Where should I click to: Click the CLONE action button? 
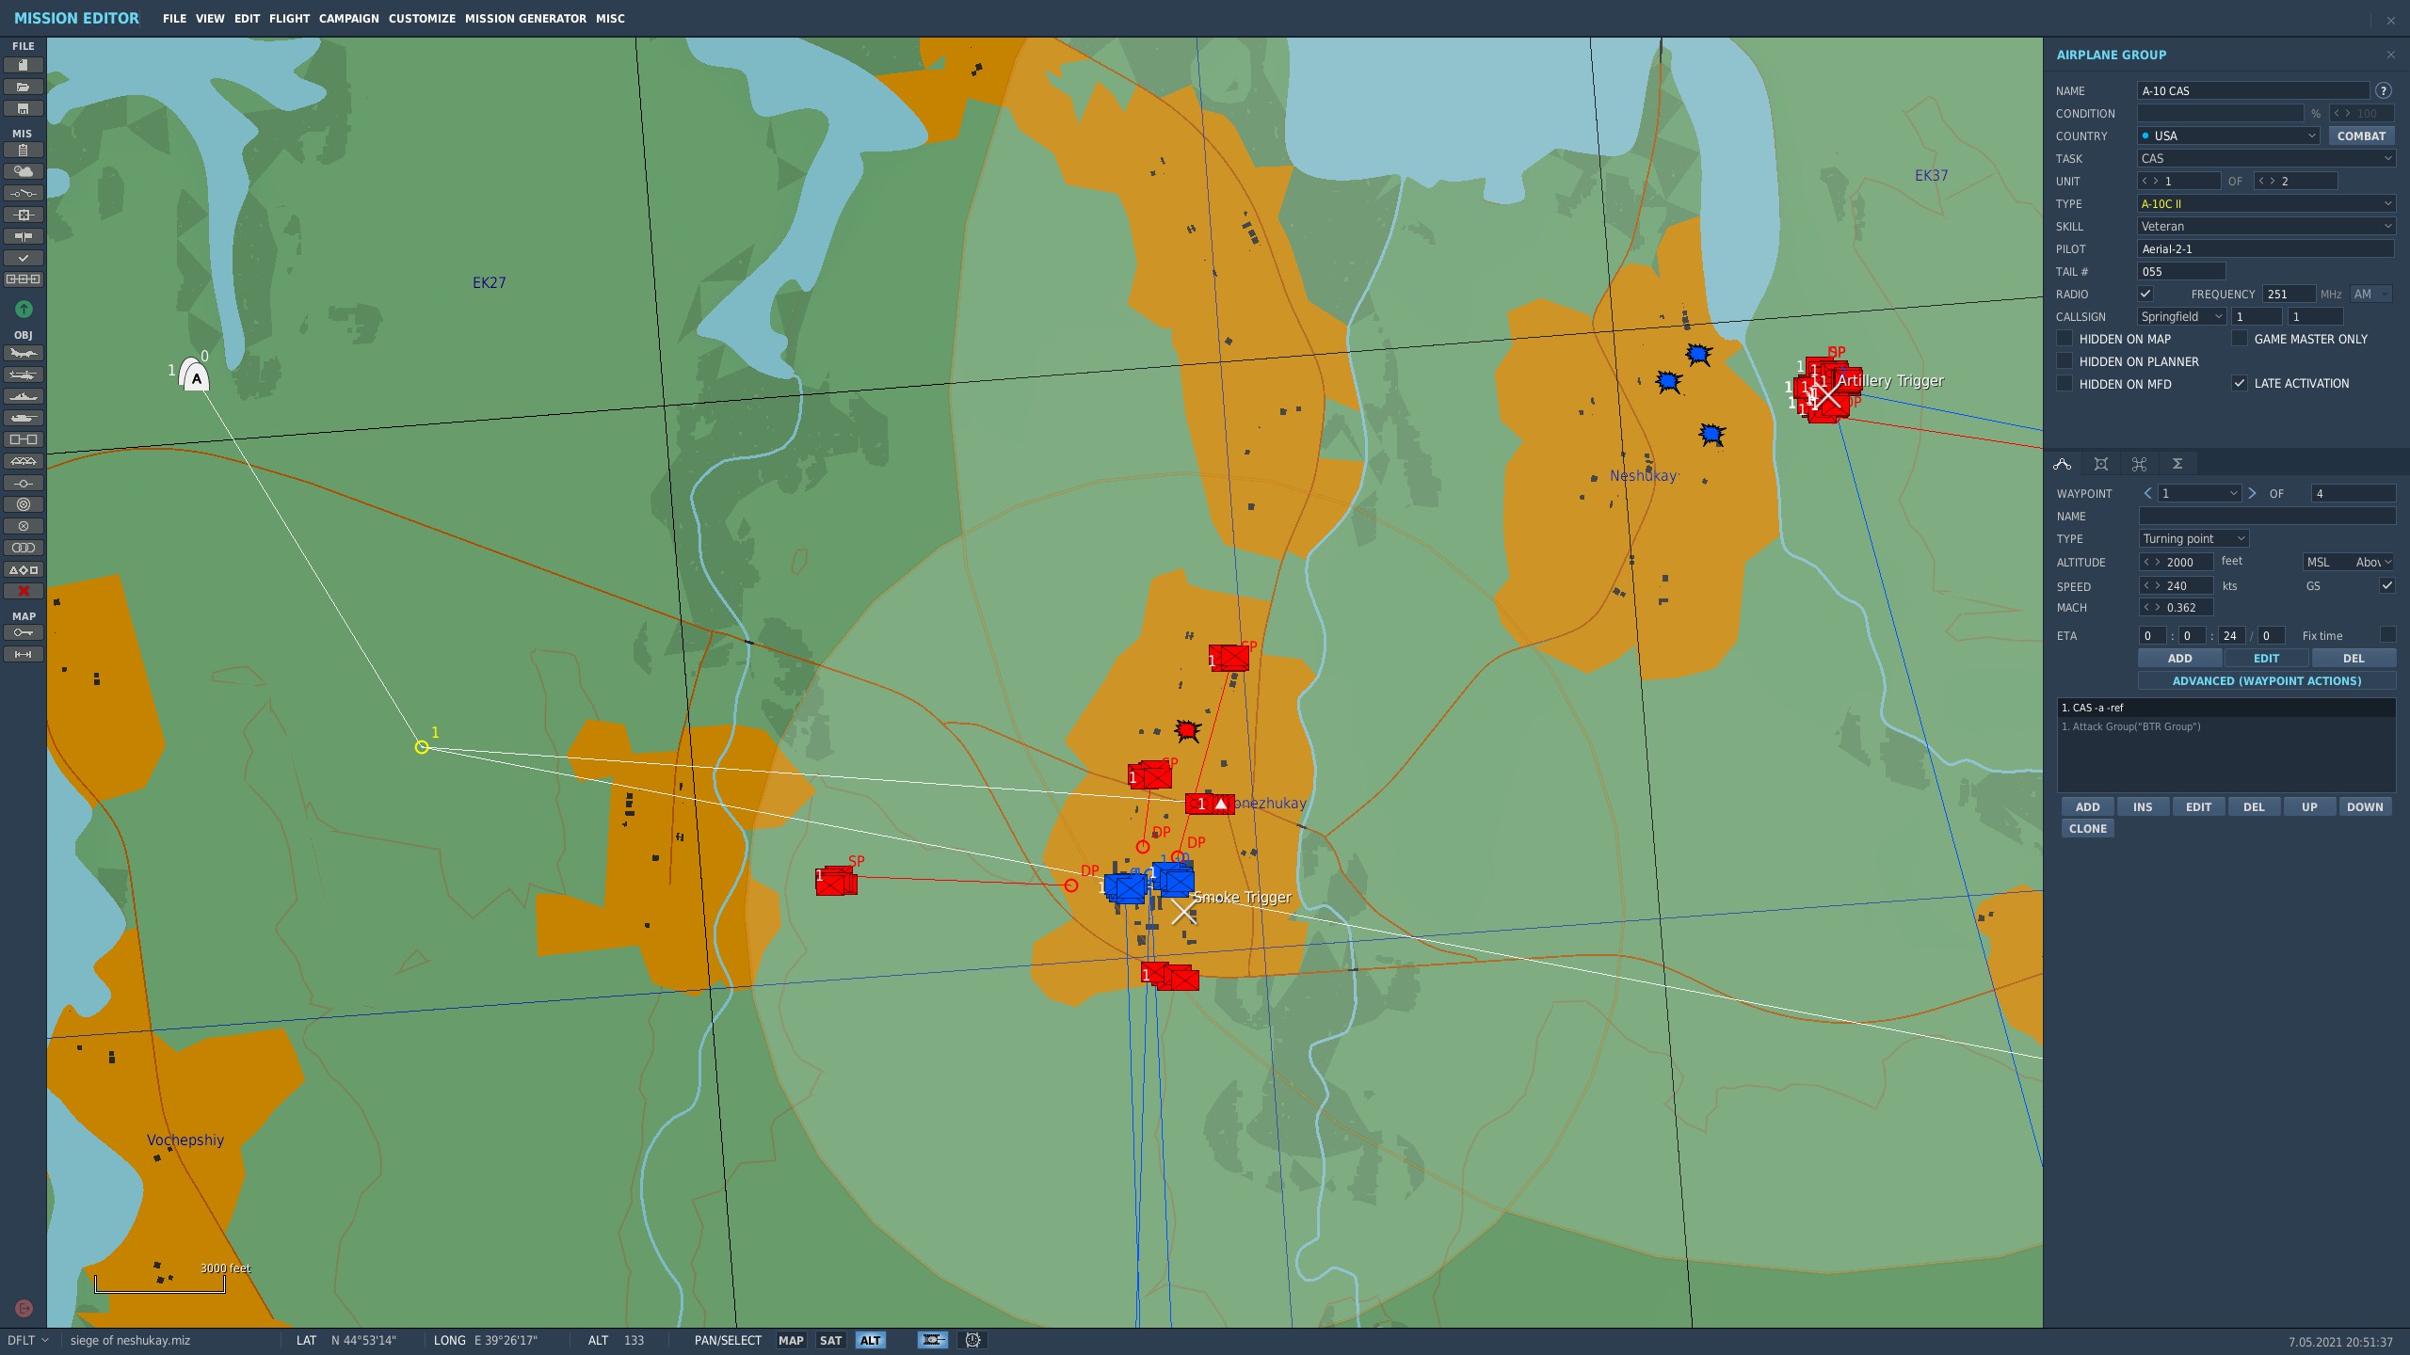point(2087,829)
